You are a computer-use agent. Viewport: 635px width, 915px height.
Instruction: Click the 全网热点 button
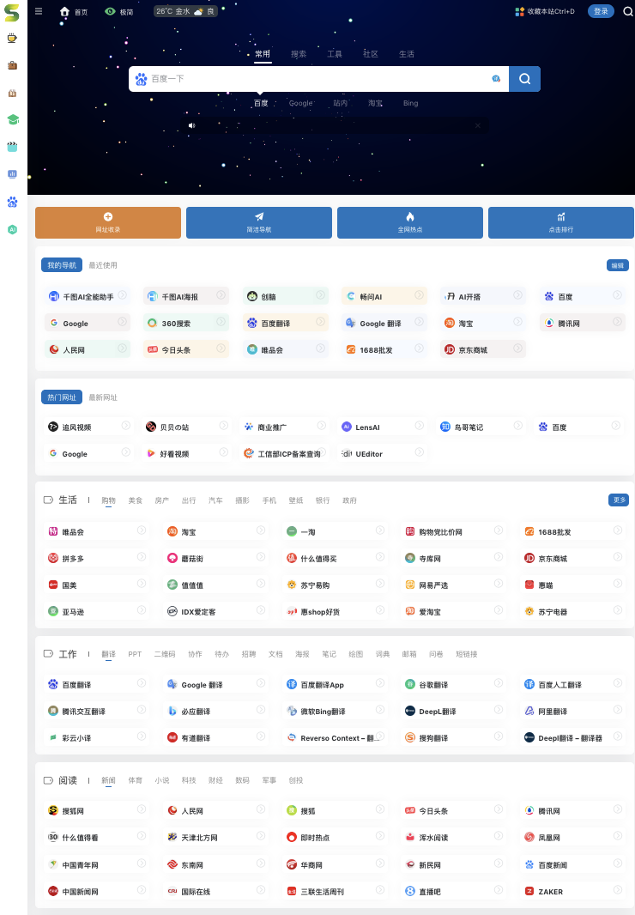point(409,222)
